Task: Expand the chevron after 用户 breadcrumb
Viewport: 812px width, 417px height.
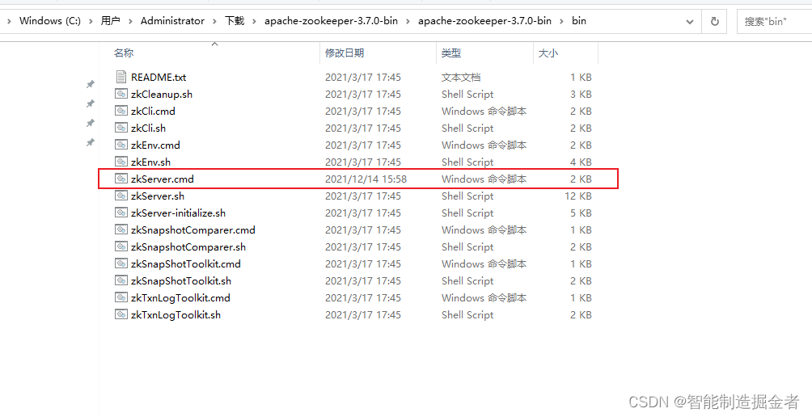Action: (x=130, y=21)
